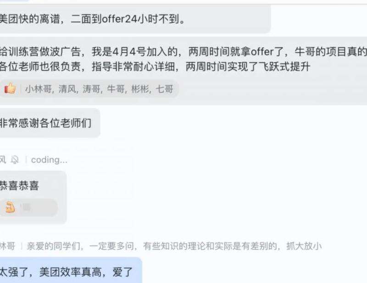Click the blue 太强了 美团效率真高 message
367x283 pixels.
pos(71,270)
